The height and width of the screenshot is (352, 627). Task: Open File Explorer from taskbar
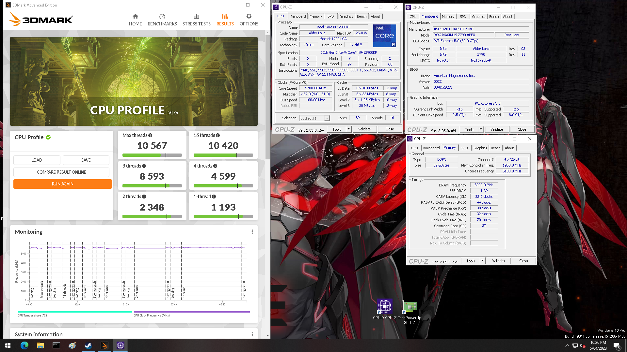pyautogui.click(x=40, y=345)
